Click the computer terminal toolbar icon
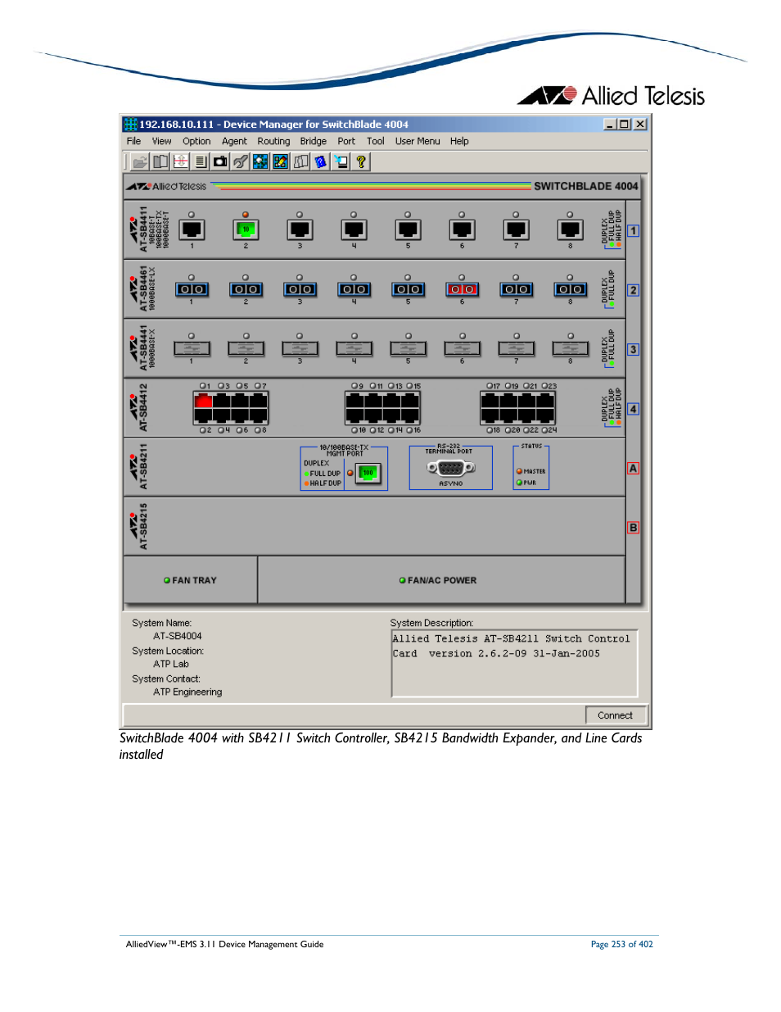This screenshot has width=781, height=1012. [x=341, y=161]
